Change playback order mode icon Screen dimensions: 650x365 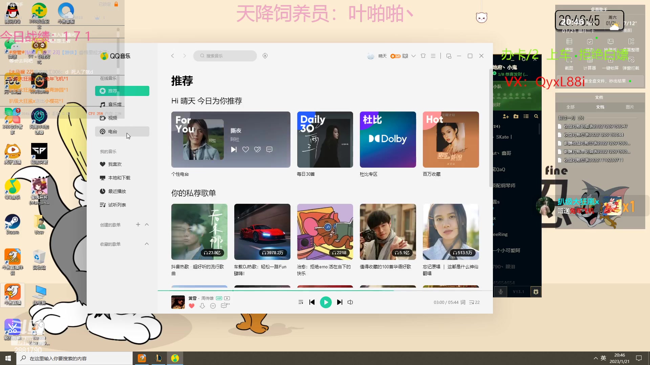pyautogui.click(x=301, y=302)
